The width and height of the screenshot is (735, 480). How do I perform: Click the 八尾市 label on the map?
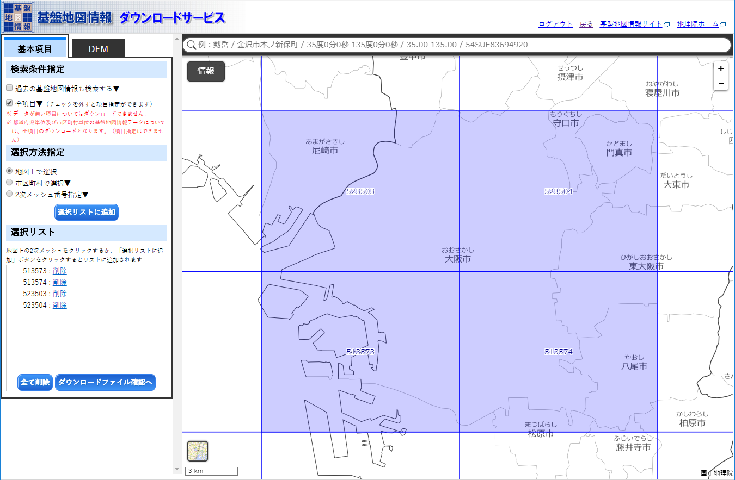click(634, 366)
